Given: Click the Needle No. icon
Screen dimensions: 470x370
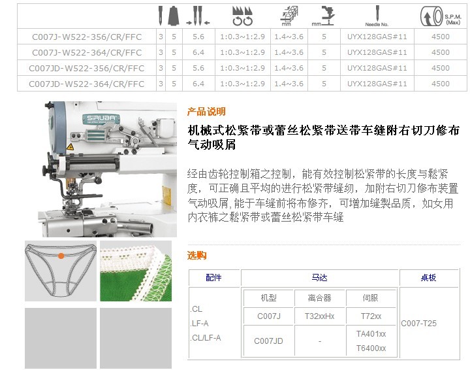Looking at the screenshot, I should (x=377, y=14).
